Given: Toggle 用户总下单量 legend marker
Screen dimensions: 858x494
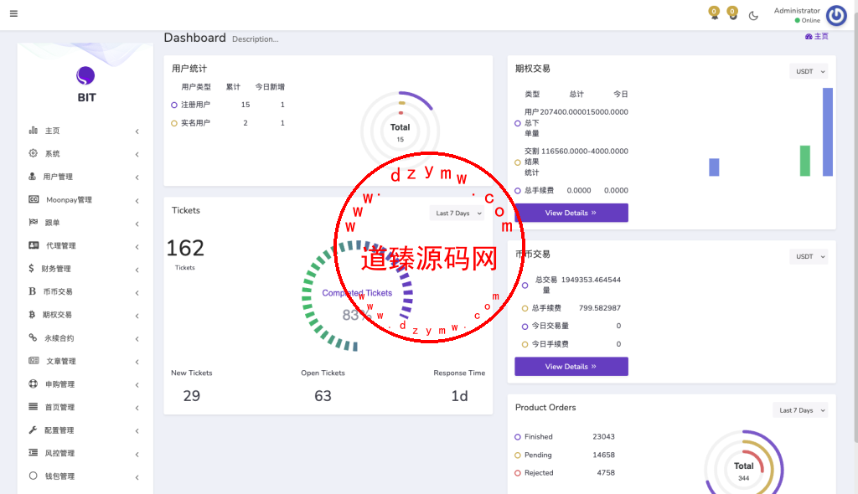Looking at the screenshot, I should coord(518,123).
